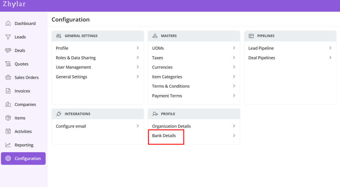Click the chevron next to Configure email
340x187 pixels.
(137, 126)
